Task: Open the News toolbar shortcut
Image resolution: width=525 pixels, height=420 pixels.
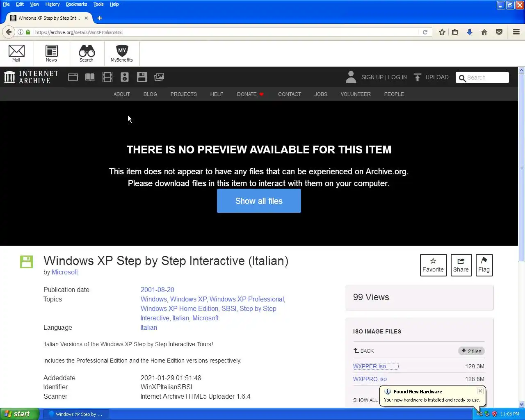Action: coord(51,53)
